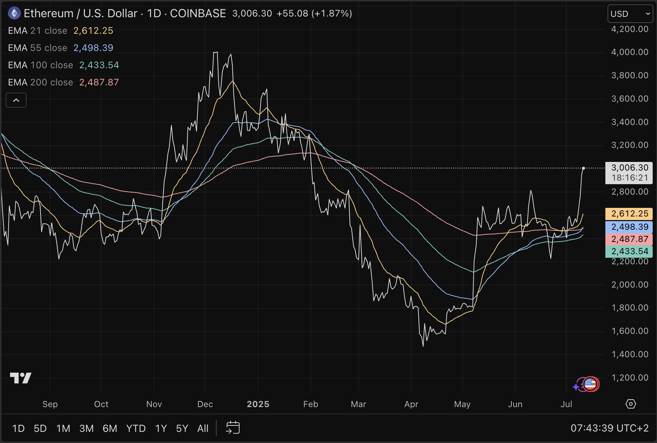The height and width of the screenshot is (443, 657).
Task: Click the EMA 200 close indicator label
Action: pyautogui.click(x=41, y=83)
